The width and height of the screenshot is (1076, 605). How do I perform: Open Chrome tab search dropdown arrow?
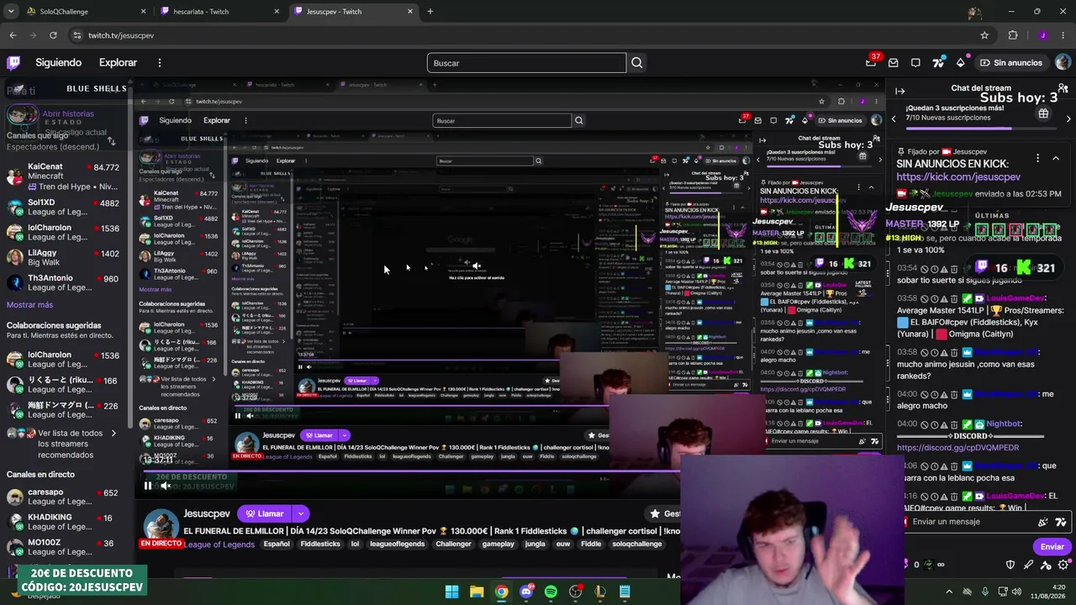(x=13, y=12)
